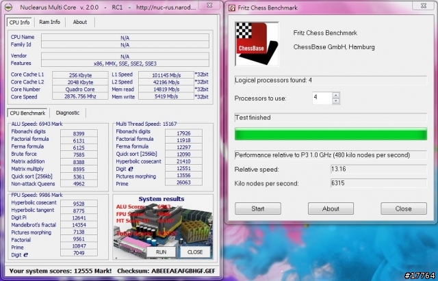Viewport: 438px width, 281px height.
Task: Click Multi Thread Hyperbolic cosecant score 21410
Action: (183, 161)
